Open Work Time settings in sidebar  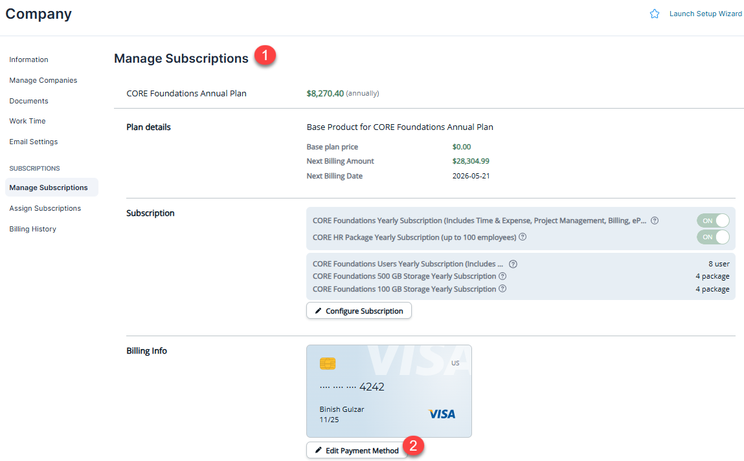click(28, 122)
